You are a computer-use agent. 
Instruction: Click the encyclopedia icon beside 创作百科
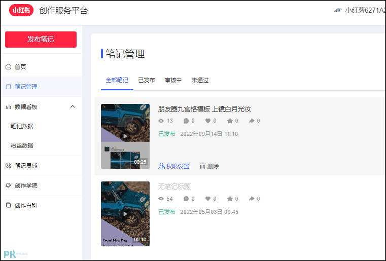point(9,205)
